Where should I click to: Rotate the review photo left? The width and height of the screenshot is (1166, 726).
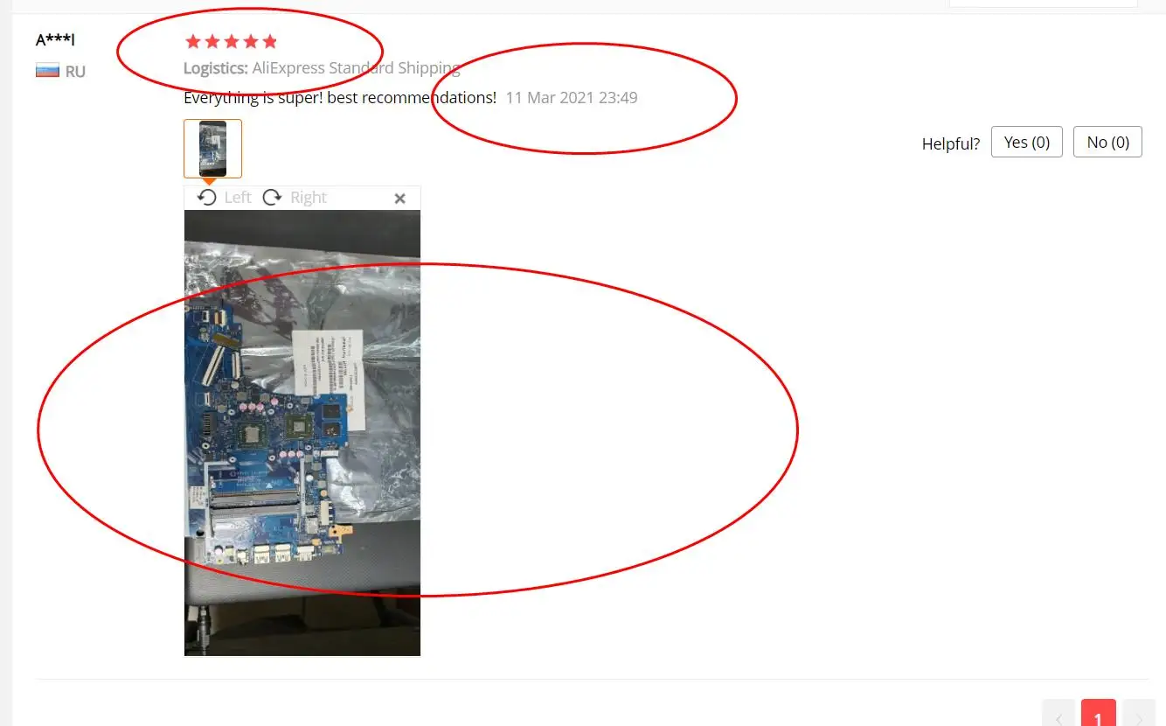pos(224,198)
